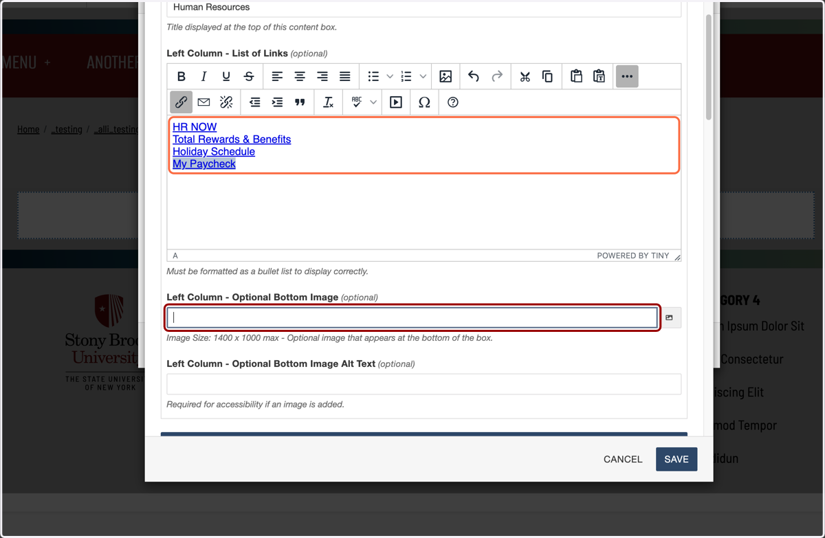825x538 pixels.
Task: Align text left
Action: [x=277, y=76]
